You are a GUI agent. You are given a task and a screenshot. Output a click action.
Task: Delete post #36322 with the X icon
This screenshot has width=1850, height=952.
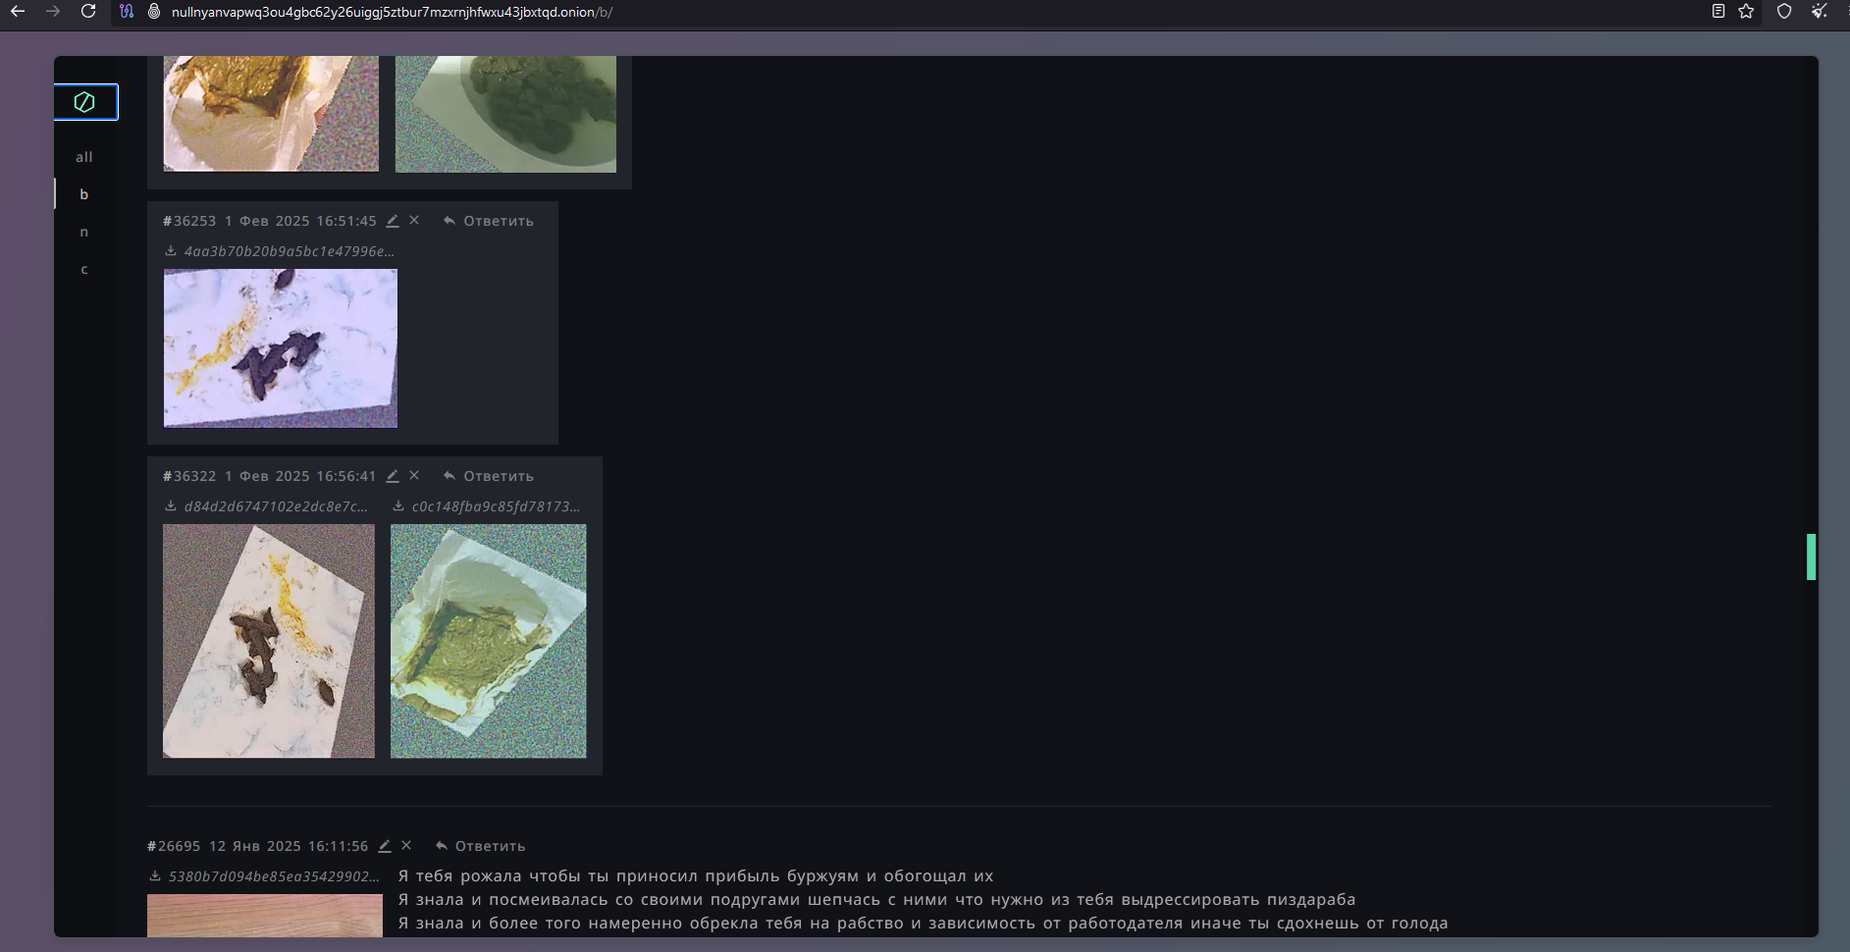414,476
